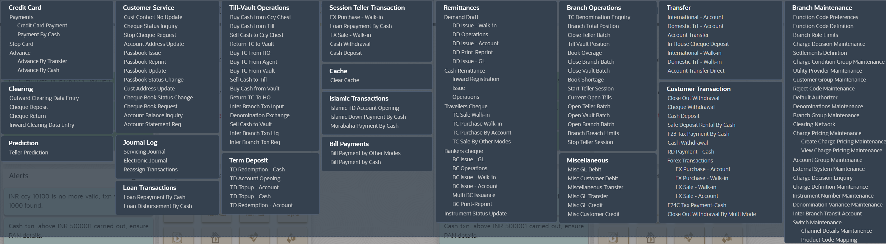Click Clear Cache option

(x=344, y=80)
